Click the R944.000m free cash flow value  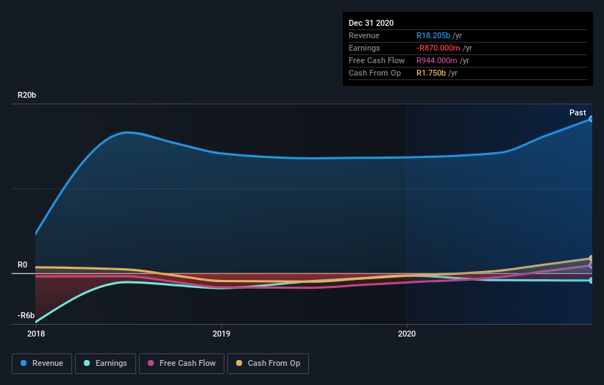point(436,60)
